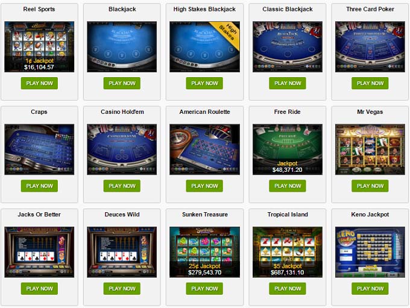Click Play Now under Reel Sports
Viewport: 410px width, 308px height.
(x=39, y=83)
